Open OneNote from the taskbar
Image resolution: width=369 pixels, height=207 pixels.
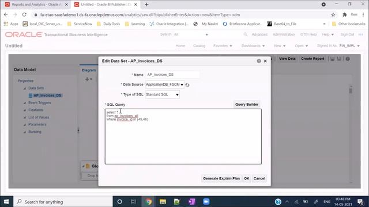(191, 202)
